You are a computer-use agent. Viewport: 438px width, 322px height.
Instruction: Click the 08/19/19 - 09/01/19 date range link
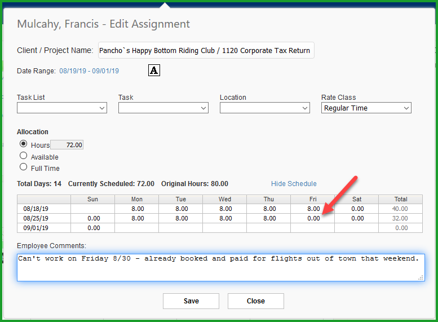89,71
